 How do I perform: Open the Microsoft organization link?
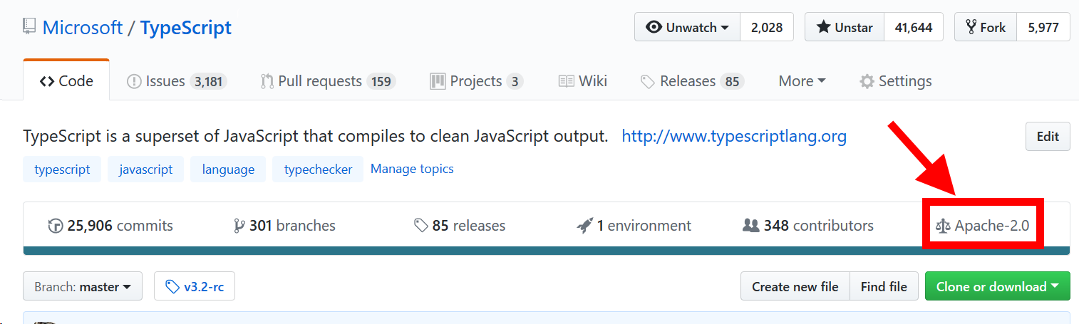point(83,28)
